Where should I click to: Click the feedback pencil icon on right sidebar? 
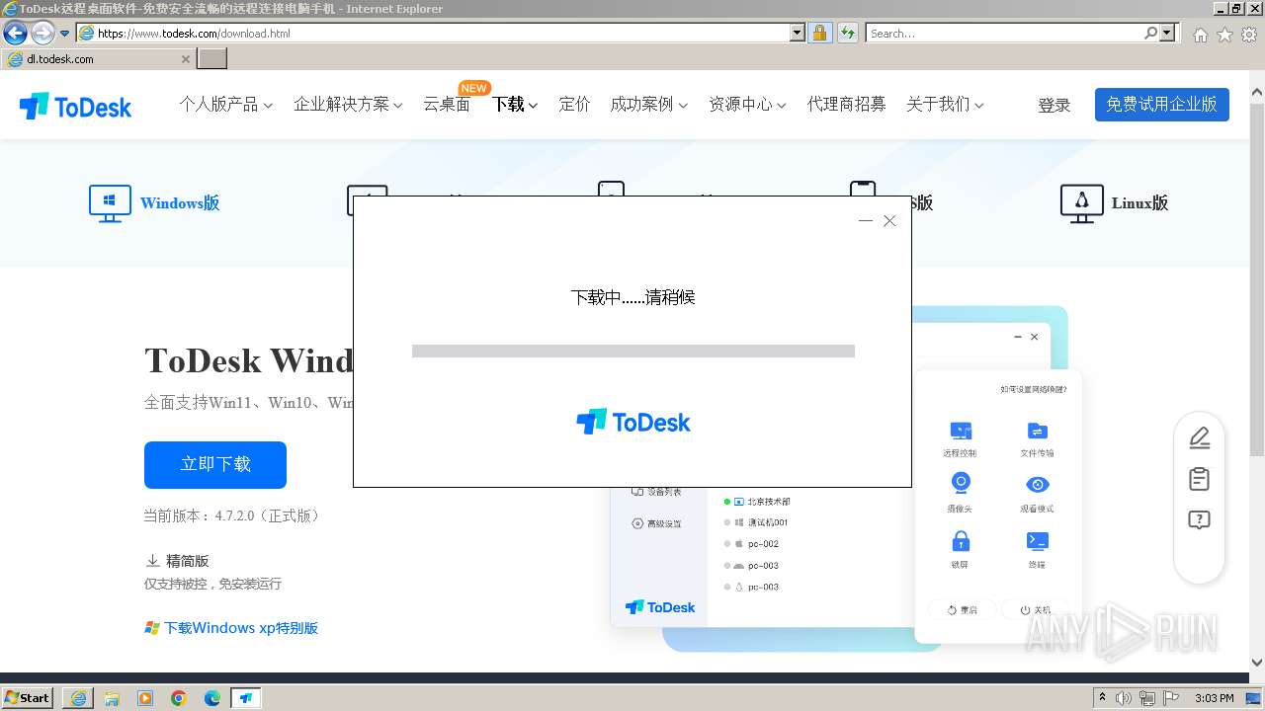pos(1199,436)
